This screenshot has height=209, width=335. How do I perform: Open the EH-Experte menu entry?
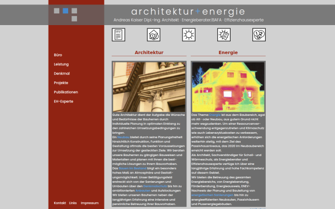click(x=64, y=101)
